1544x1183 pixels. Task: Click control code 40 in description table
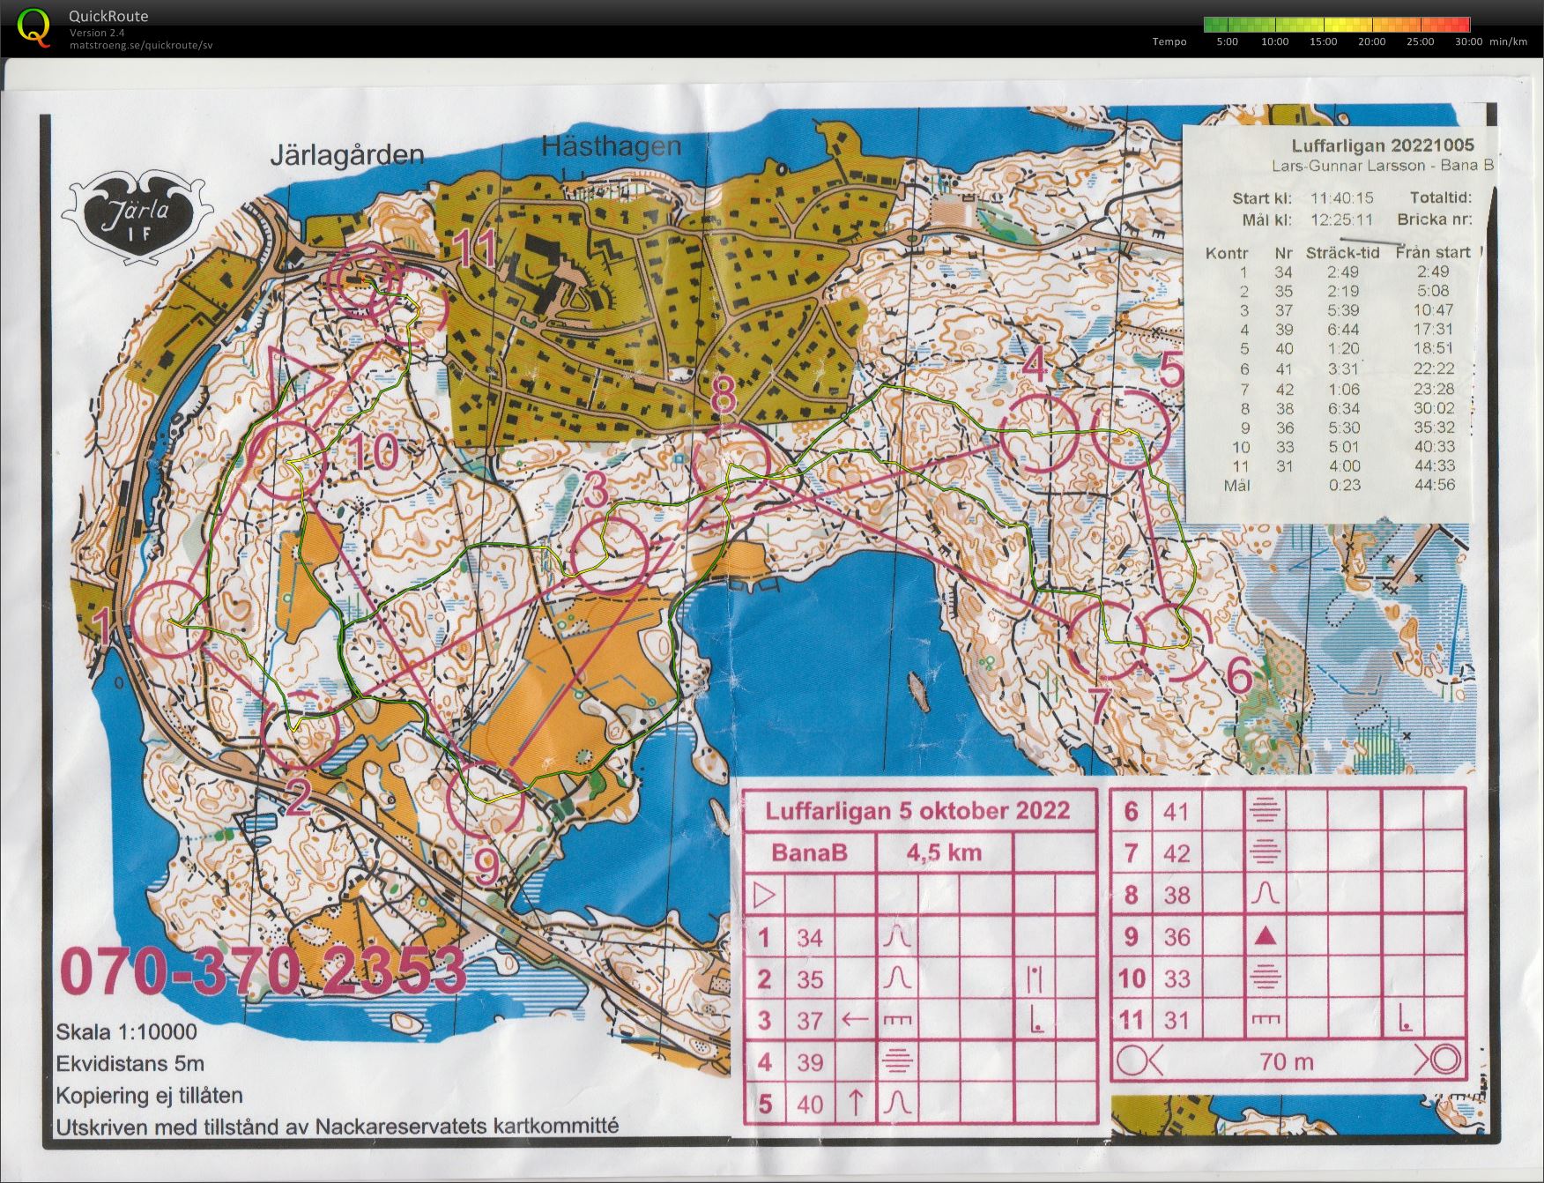810,1104
